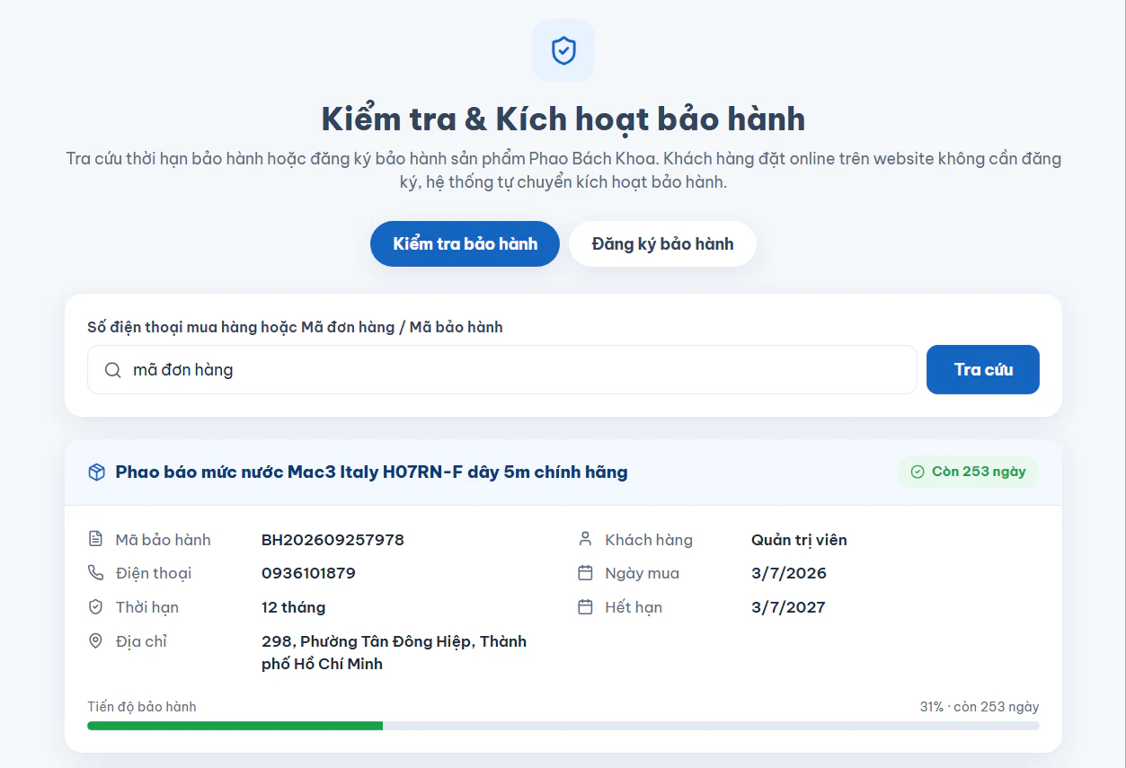
Task: Click the calendar icon next to Ngày mua
Action: (585, 573)
